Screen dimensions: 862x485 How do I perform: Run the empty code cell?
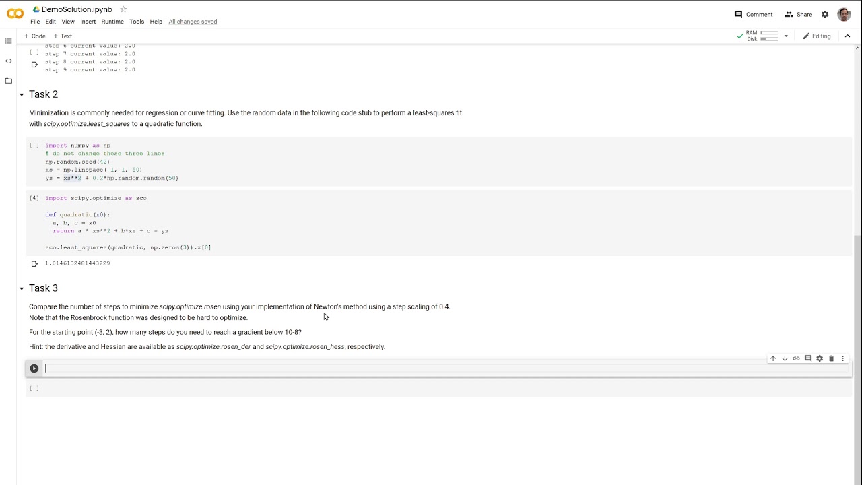[34, 368]
